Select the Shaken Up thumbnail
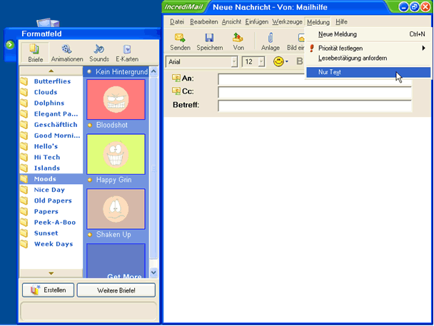This screenshot has height=326, width=434. [x=116, y=209]
